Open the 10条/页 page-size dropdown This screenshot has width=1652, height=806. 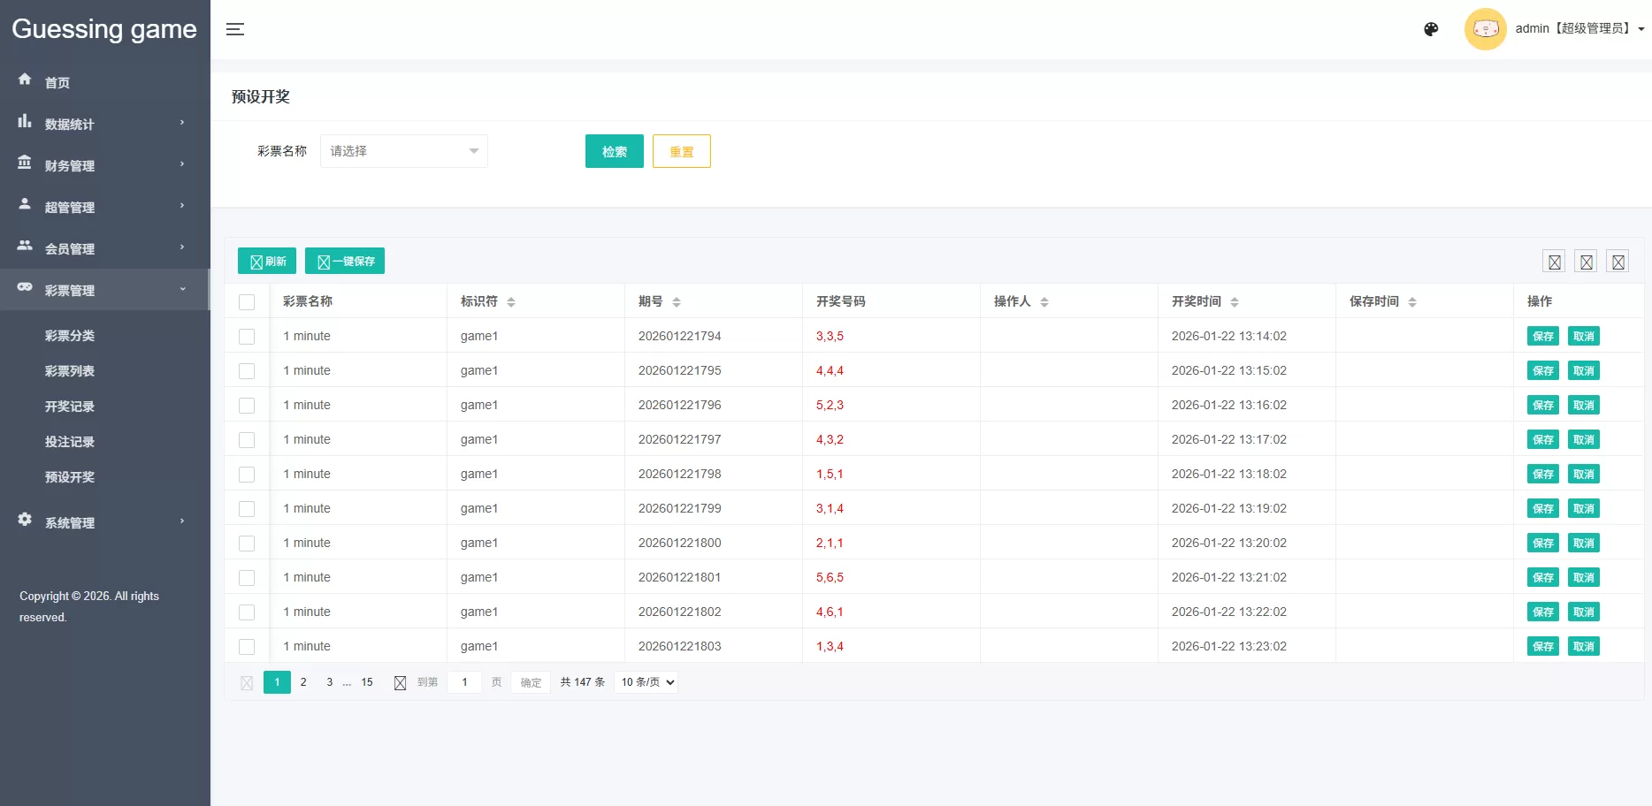tap(646, 681)
